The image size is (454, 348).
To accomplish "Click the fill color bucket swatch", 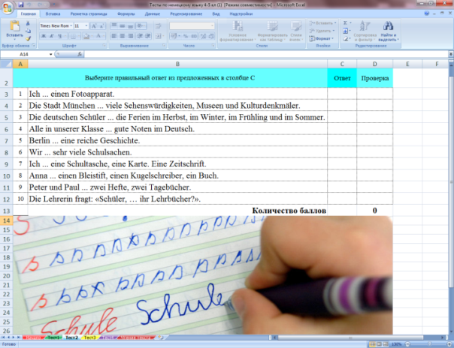I will pos(86,36).
